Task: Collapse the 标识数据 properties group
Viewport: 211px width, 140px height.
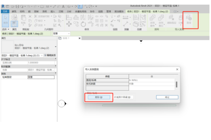Action: (56, 66)
